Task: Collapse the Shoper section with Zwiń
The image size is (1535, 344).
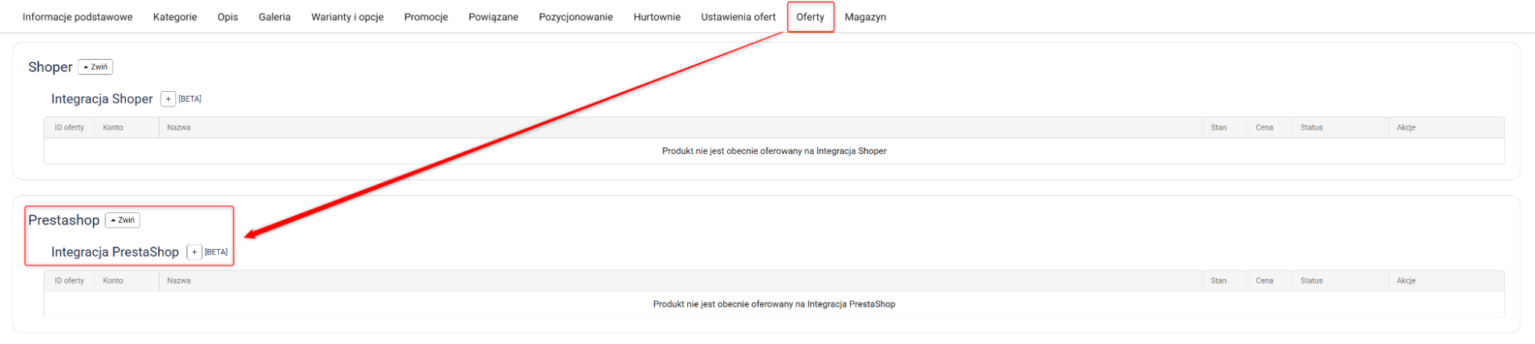Action: [x=95, y=67]
